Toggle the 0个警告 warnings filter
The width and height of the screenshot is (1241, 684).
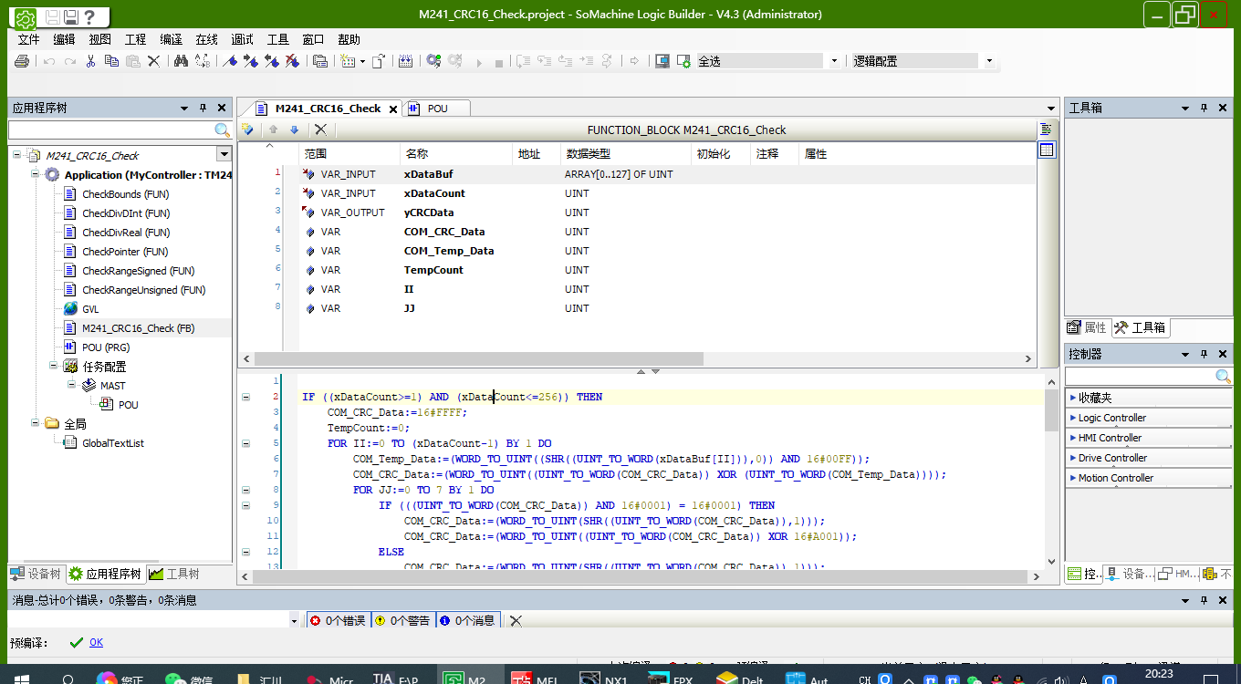pos(402,620)
